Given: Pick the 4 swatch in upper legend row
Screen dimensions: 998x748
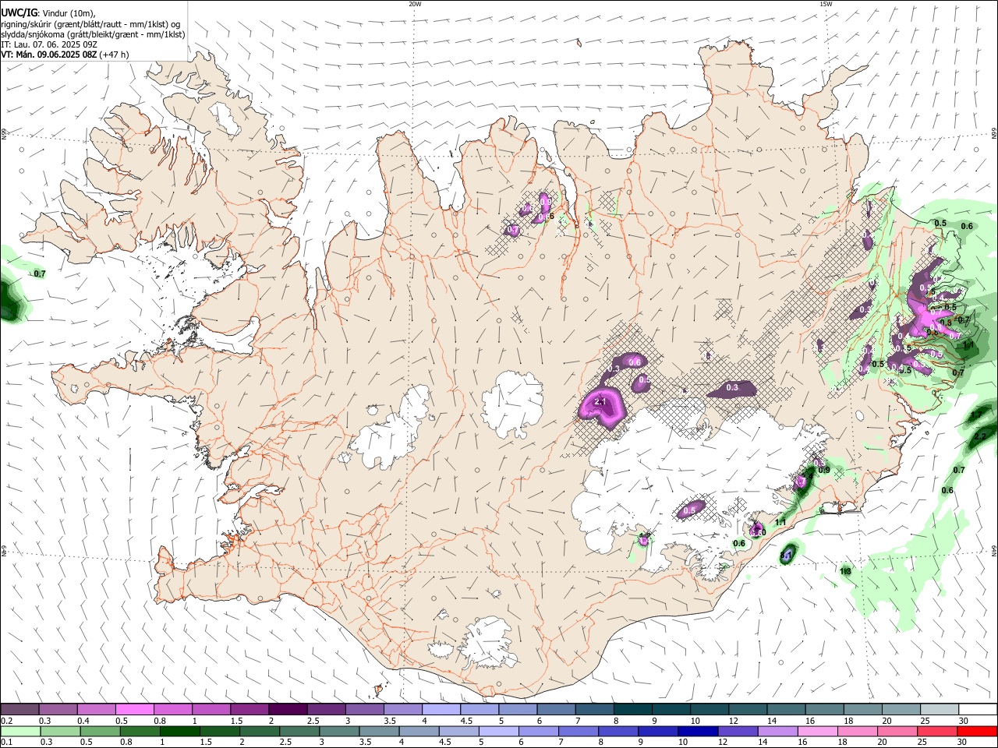Looking at the screenshot, I should click(x=440, y=710).
